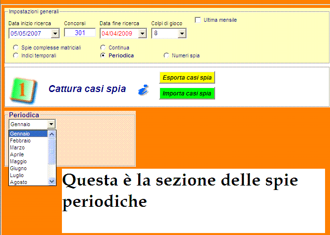Click the blue info icon beside Cattura casi spia
Viewport: 330px width, 235px height.
point(144,90)
